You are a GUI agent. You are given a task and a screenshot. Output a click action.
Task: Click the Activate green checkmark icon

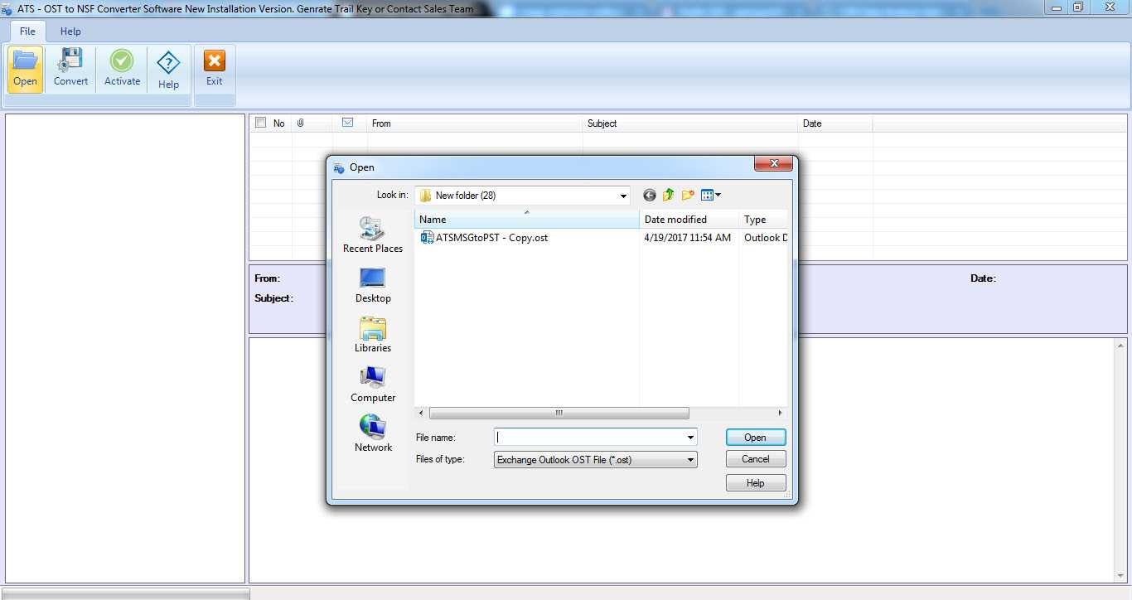pyautogui.click(x=122, y=61)
